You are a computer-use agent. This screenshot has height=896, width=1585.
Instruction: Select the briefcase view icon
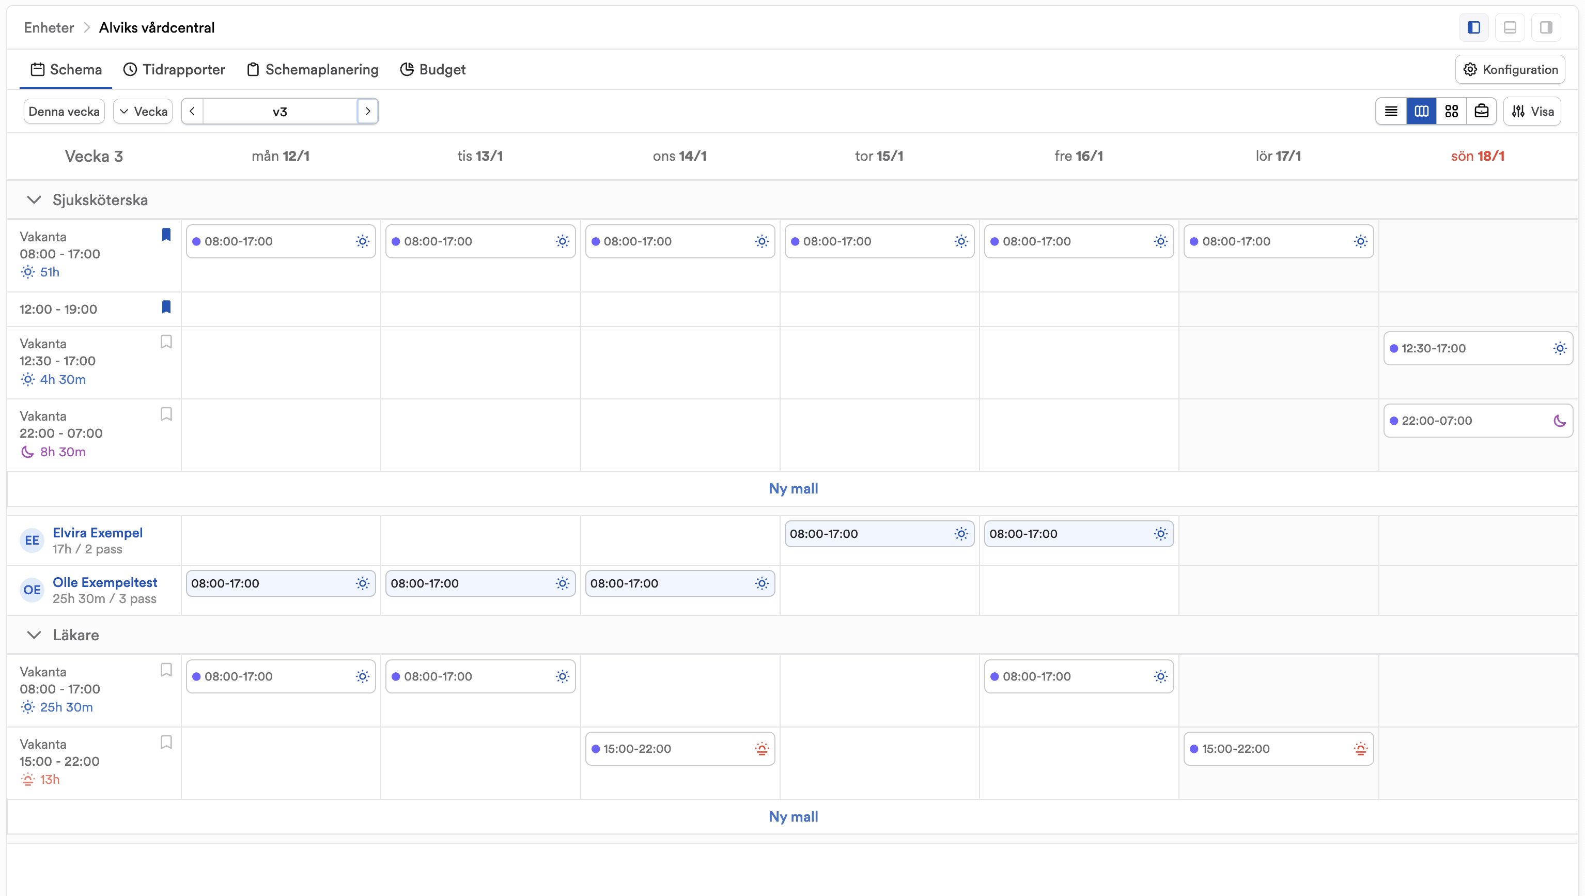(x=1482, y=112)
